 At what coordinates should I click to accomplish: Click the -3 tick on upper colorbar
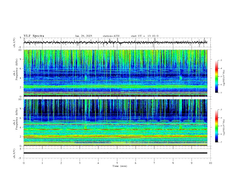[221, 60]
